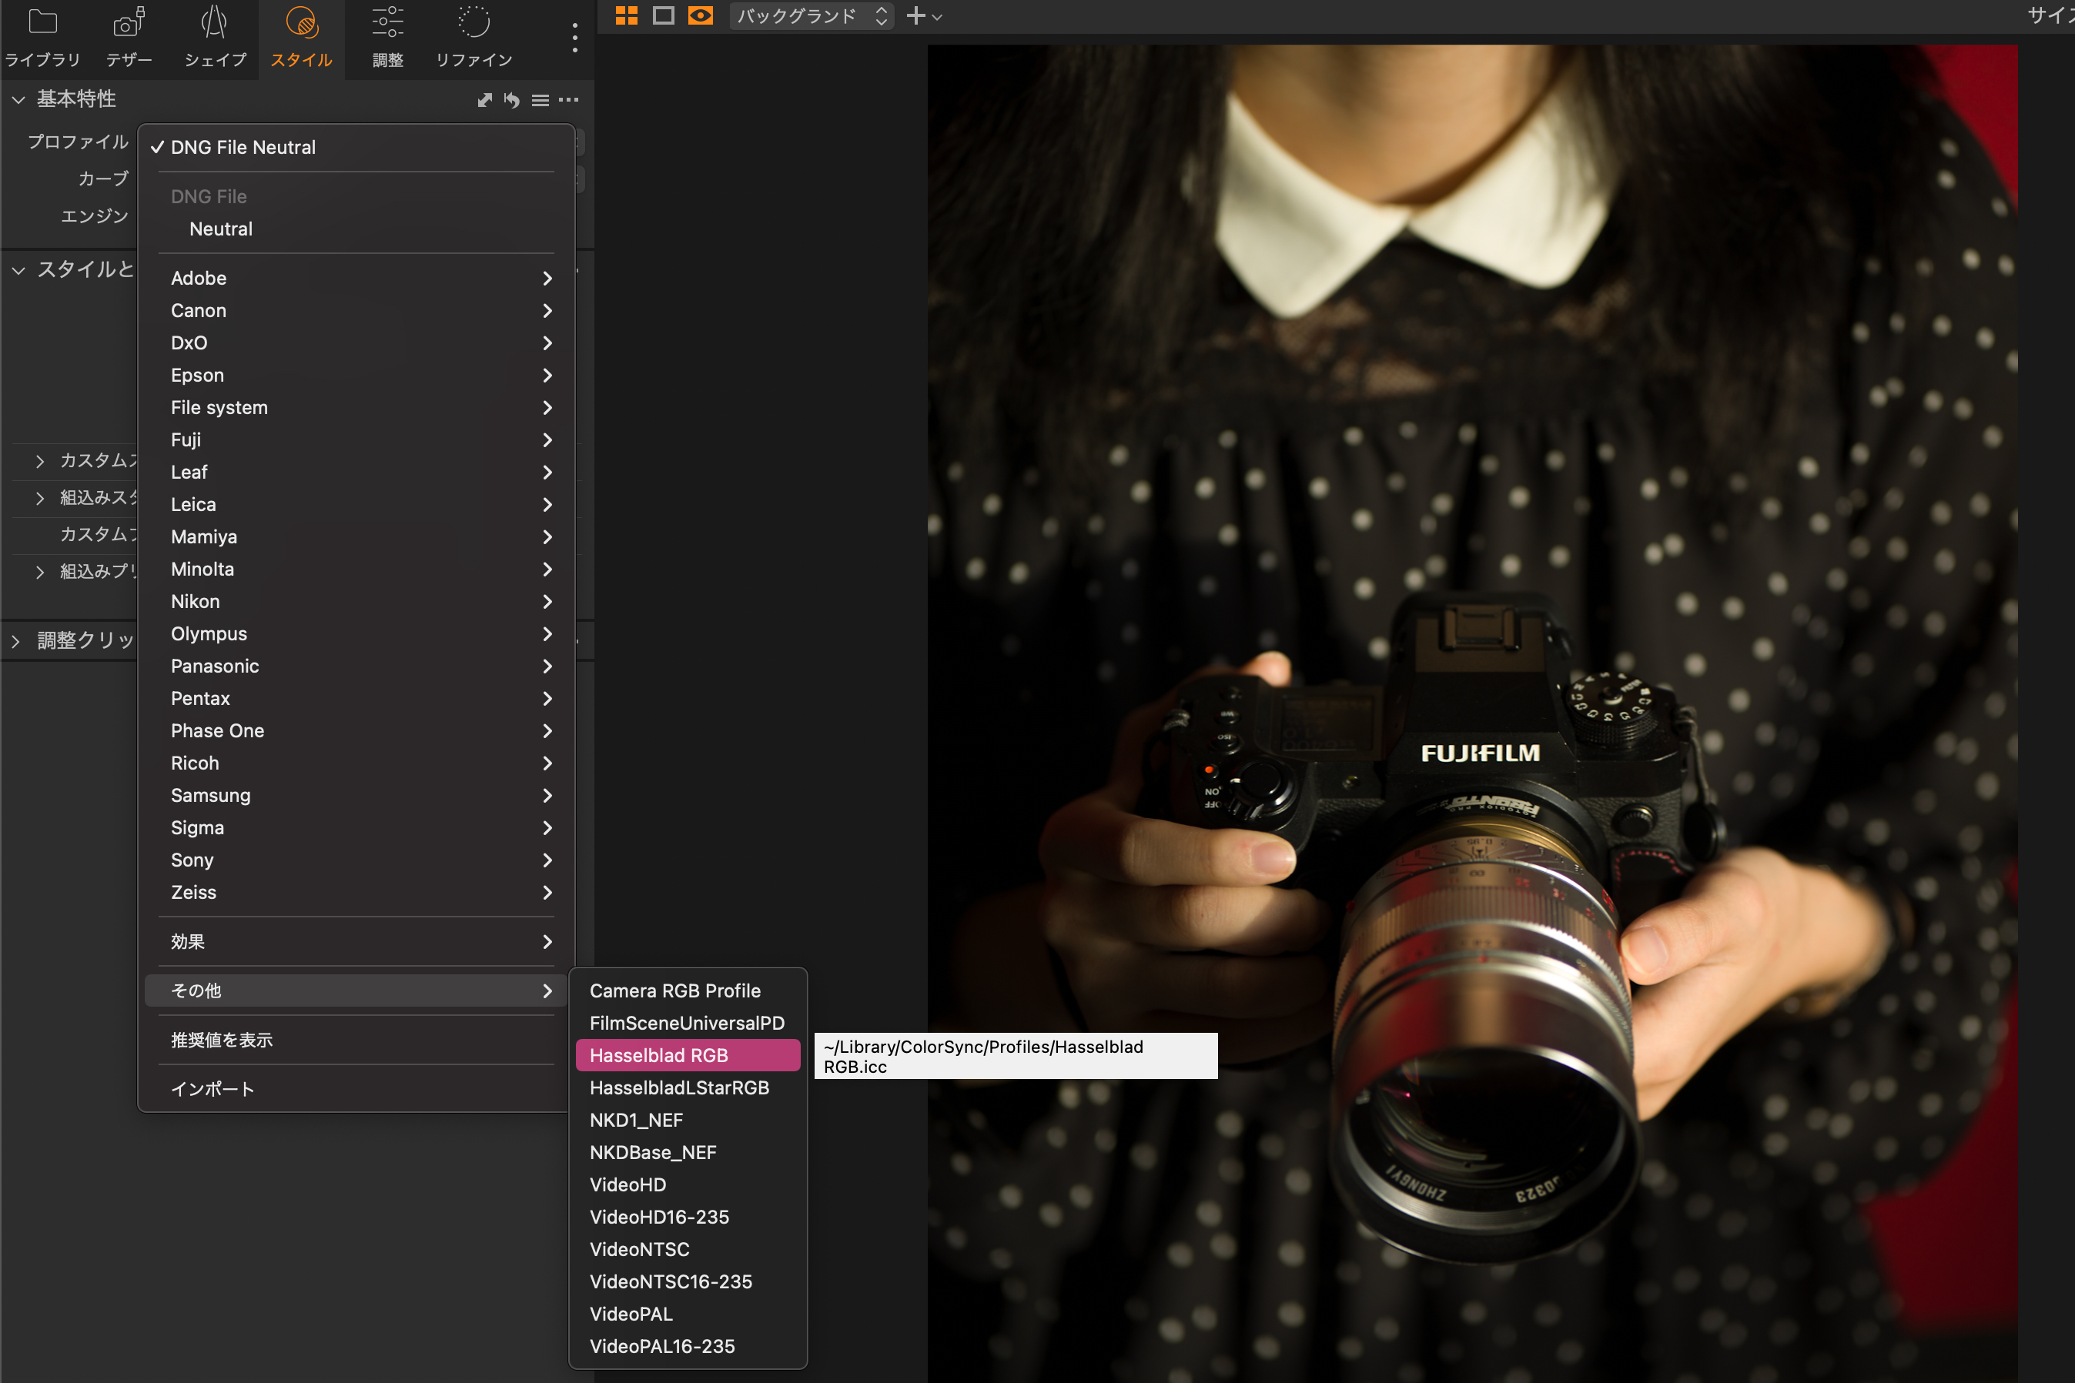
Task: Expand the 組込みスタイル tree row
Action: point(38,499)
